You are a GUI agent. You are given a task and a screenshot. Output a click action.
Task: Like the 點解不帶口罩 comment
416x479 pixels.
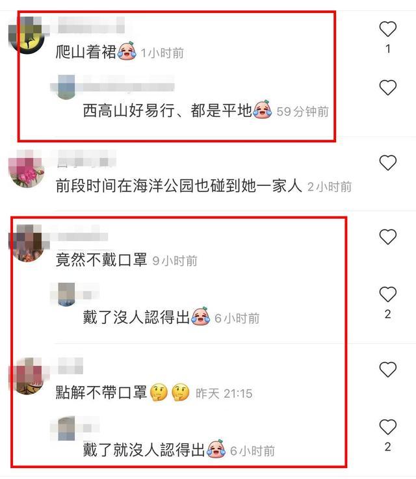(387, 369)
